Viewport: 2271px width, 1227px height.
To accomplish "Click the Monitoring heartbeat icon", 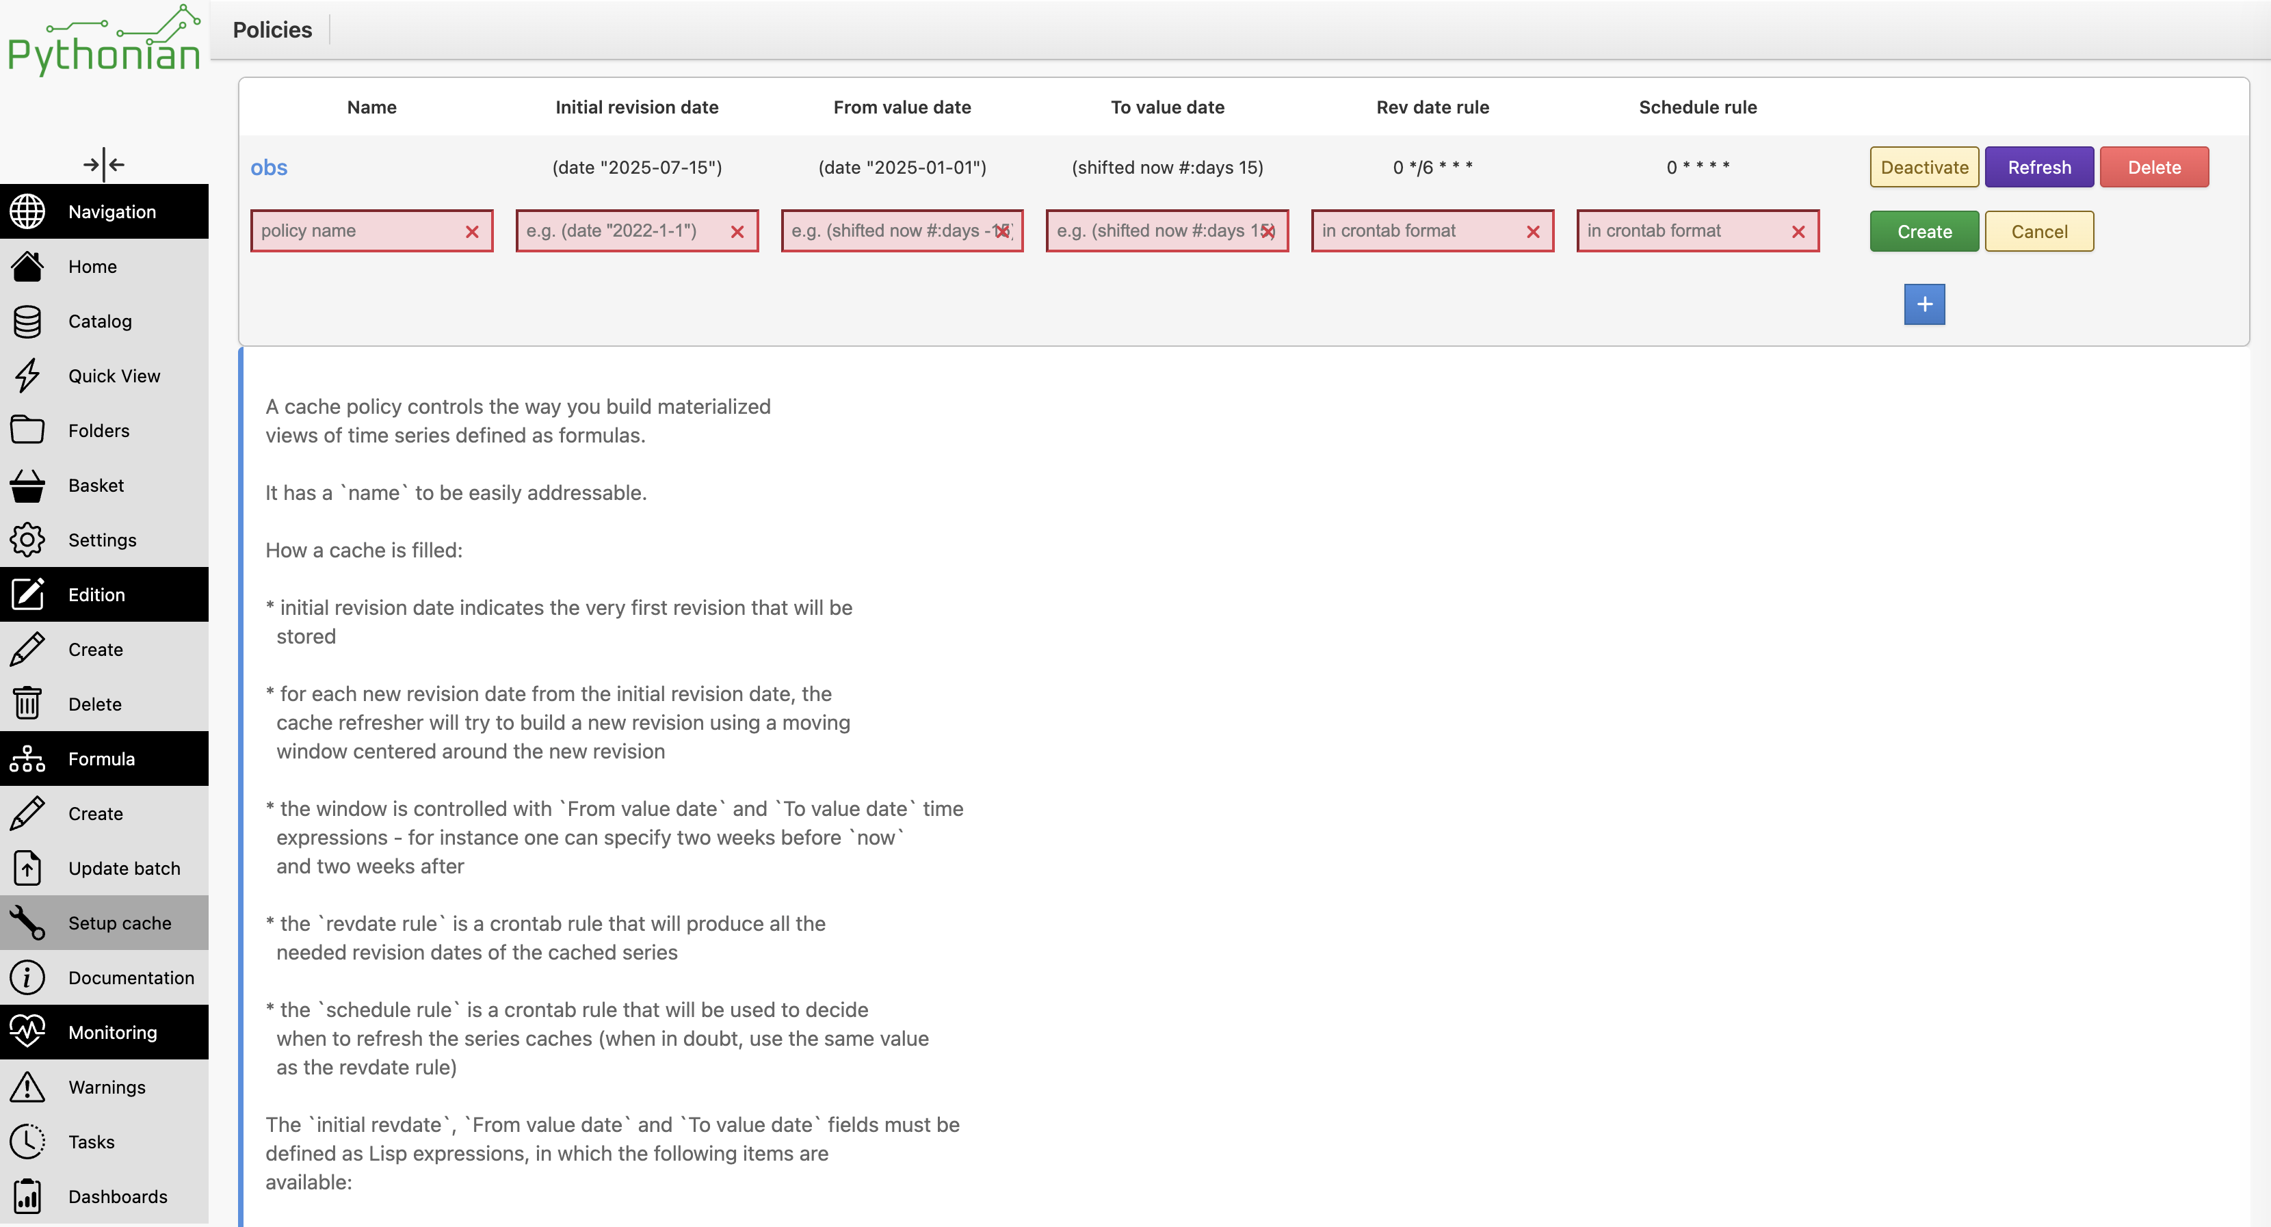I will point(27,1031).
